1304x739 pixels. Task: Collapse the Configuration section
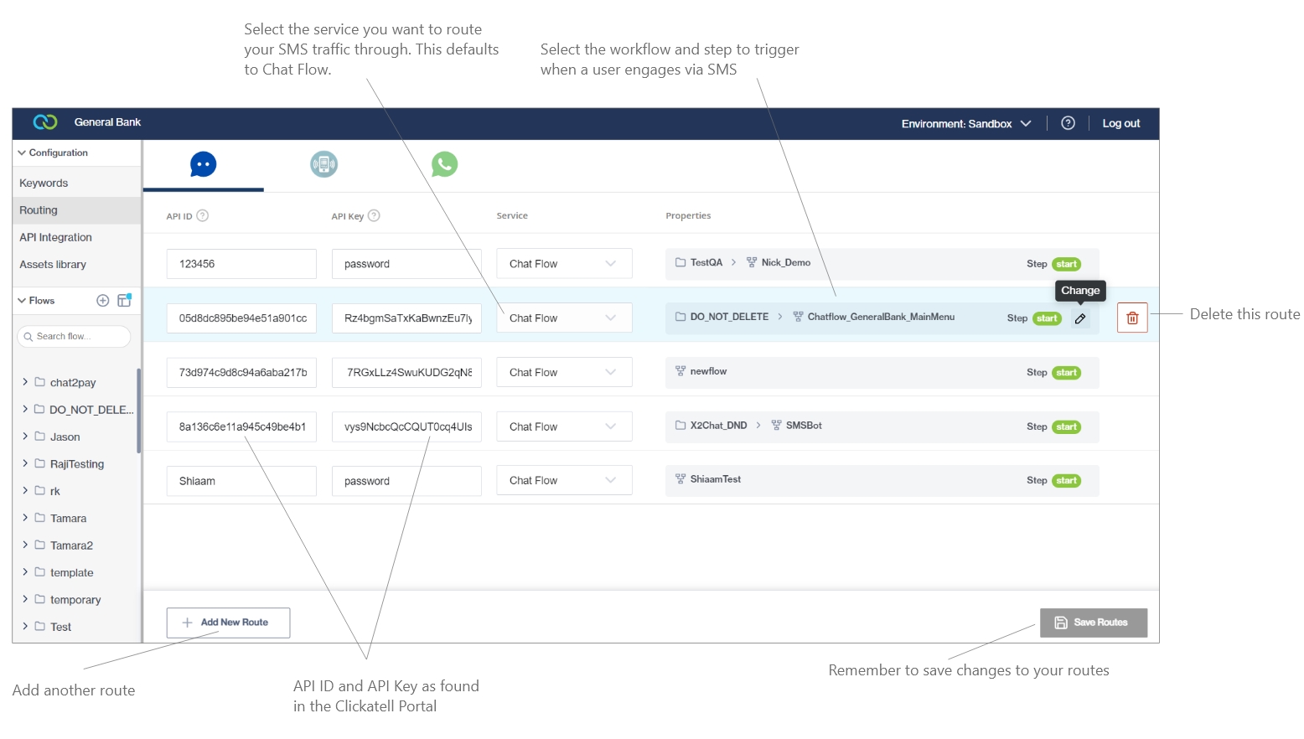(x=22, y=153)
